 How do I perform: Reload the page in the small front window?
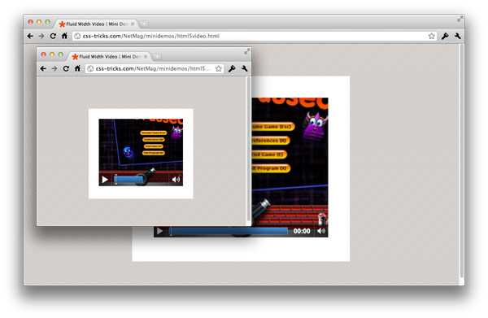pyautogui.click(x=66, y=68)
